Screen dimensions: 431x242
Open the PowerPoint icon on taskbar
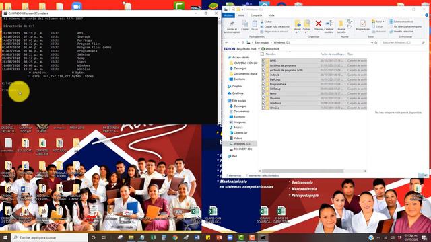coord(219,237)
